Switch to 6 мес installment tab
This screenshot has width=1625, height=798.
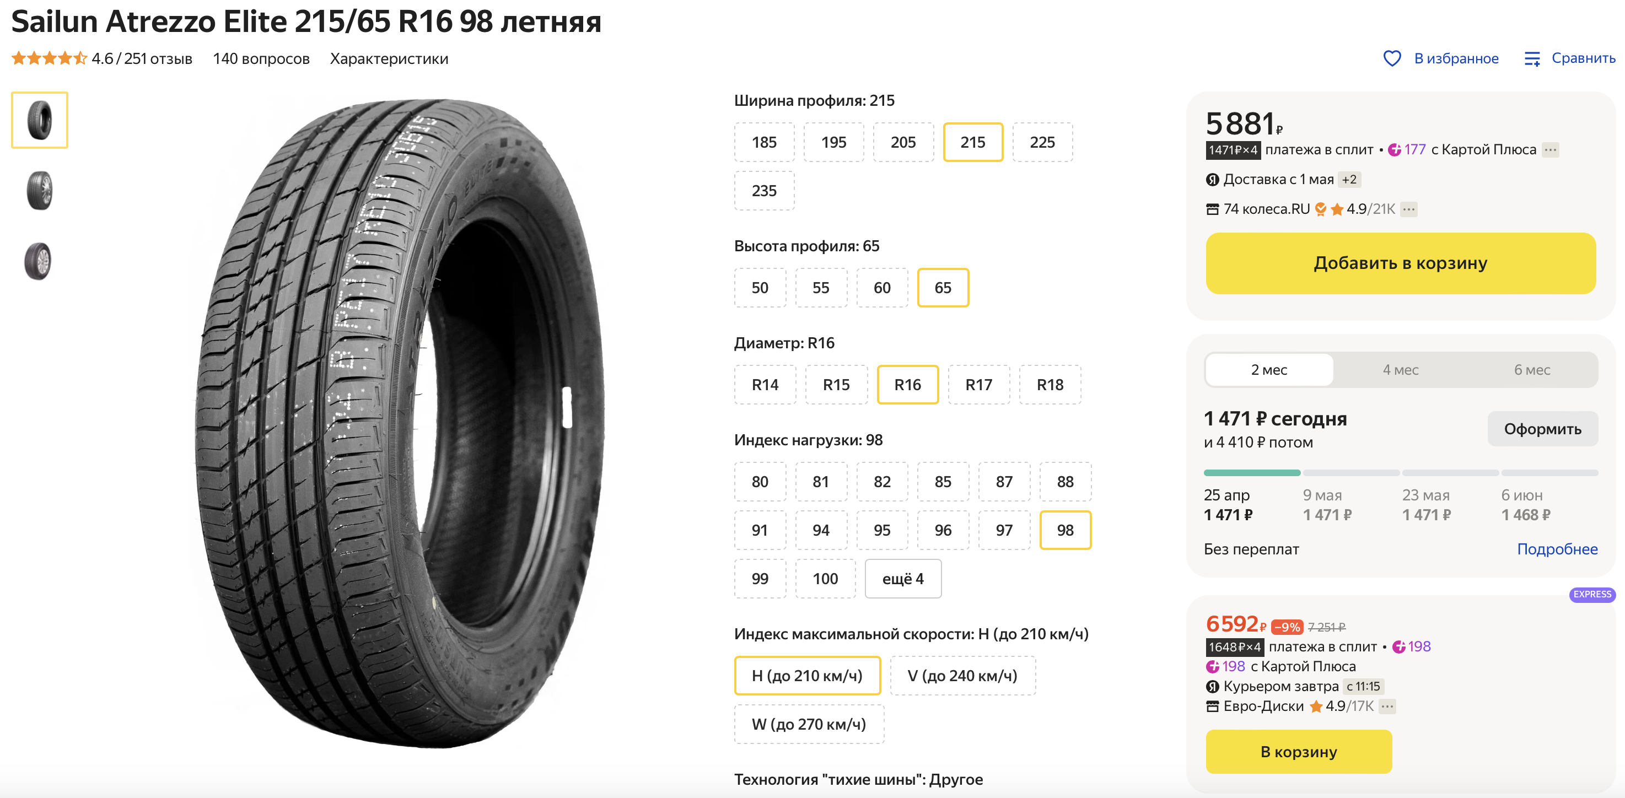1531,370
